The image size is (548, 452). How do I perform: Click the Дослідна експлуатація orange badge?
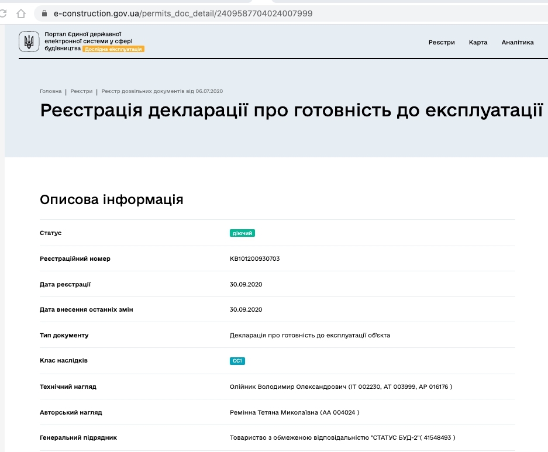(x=113, y=49)
